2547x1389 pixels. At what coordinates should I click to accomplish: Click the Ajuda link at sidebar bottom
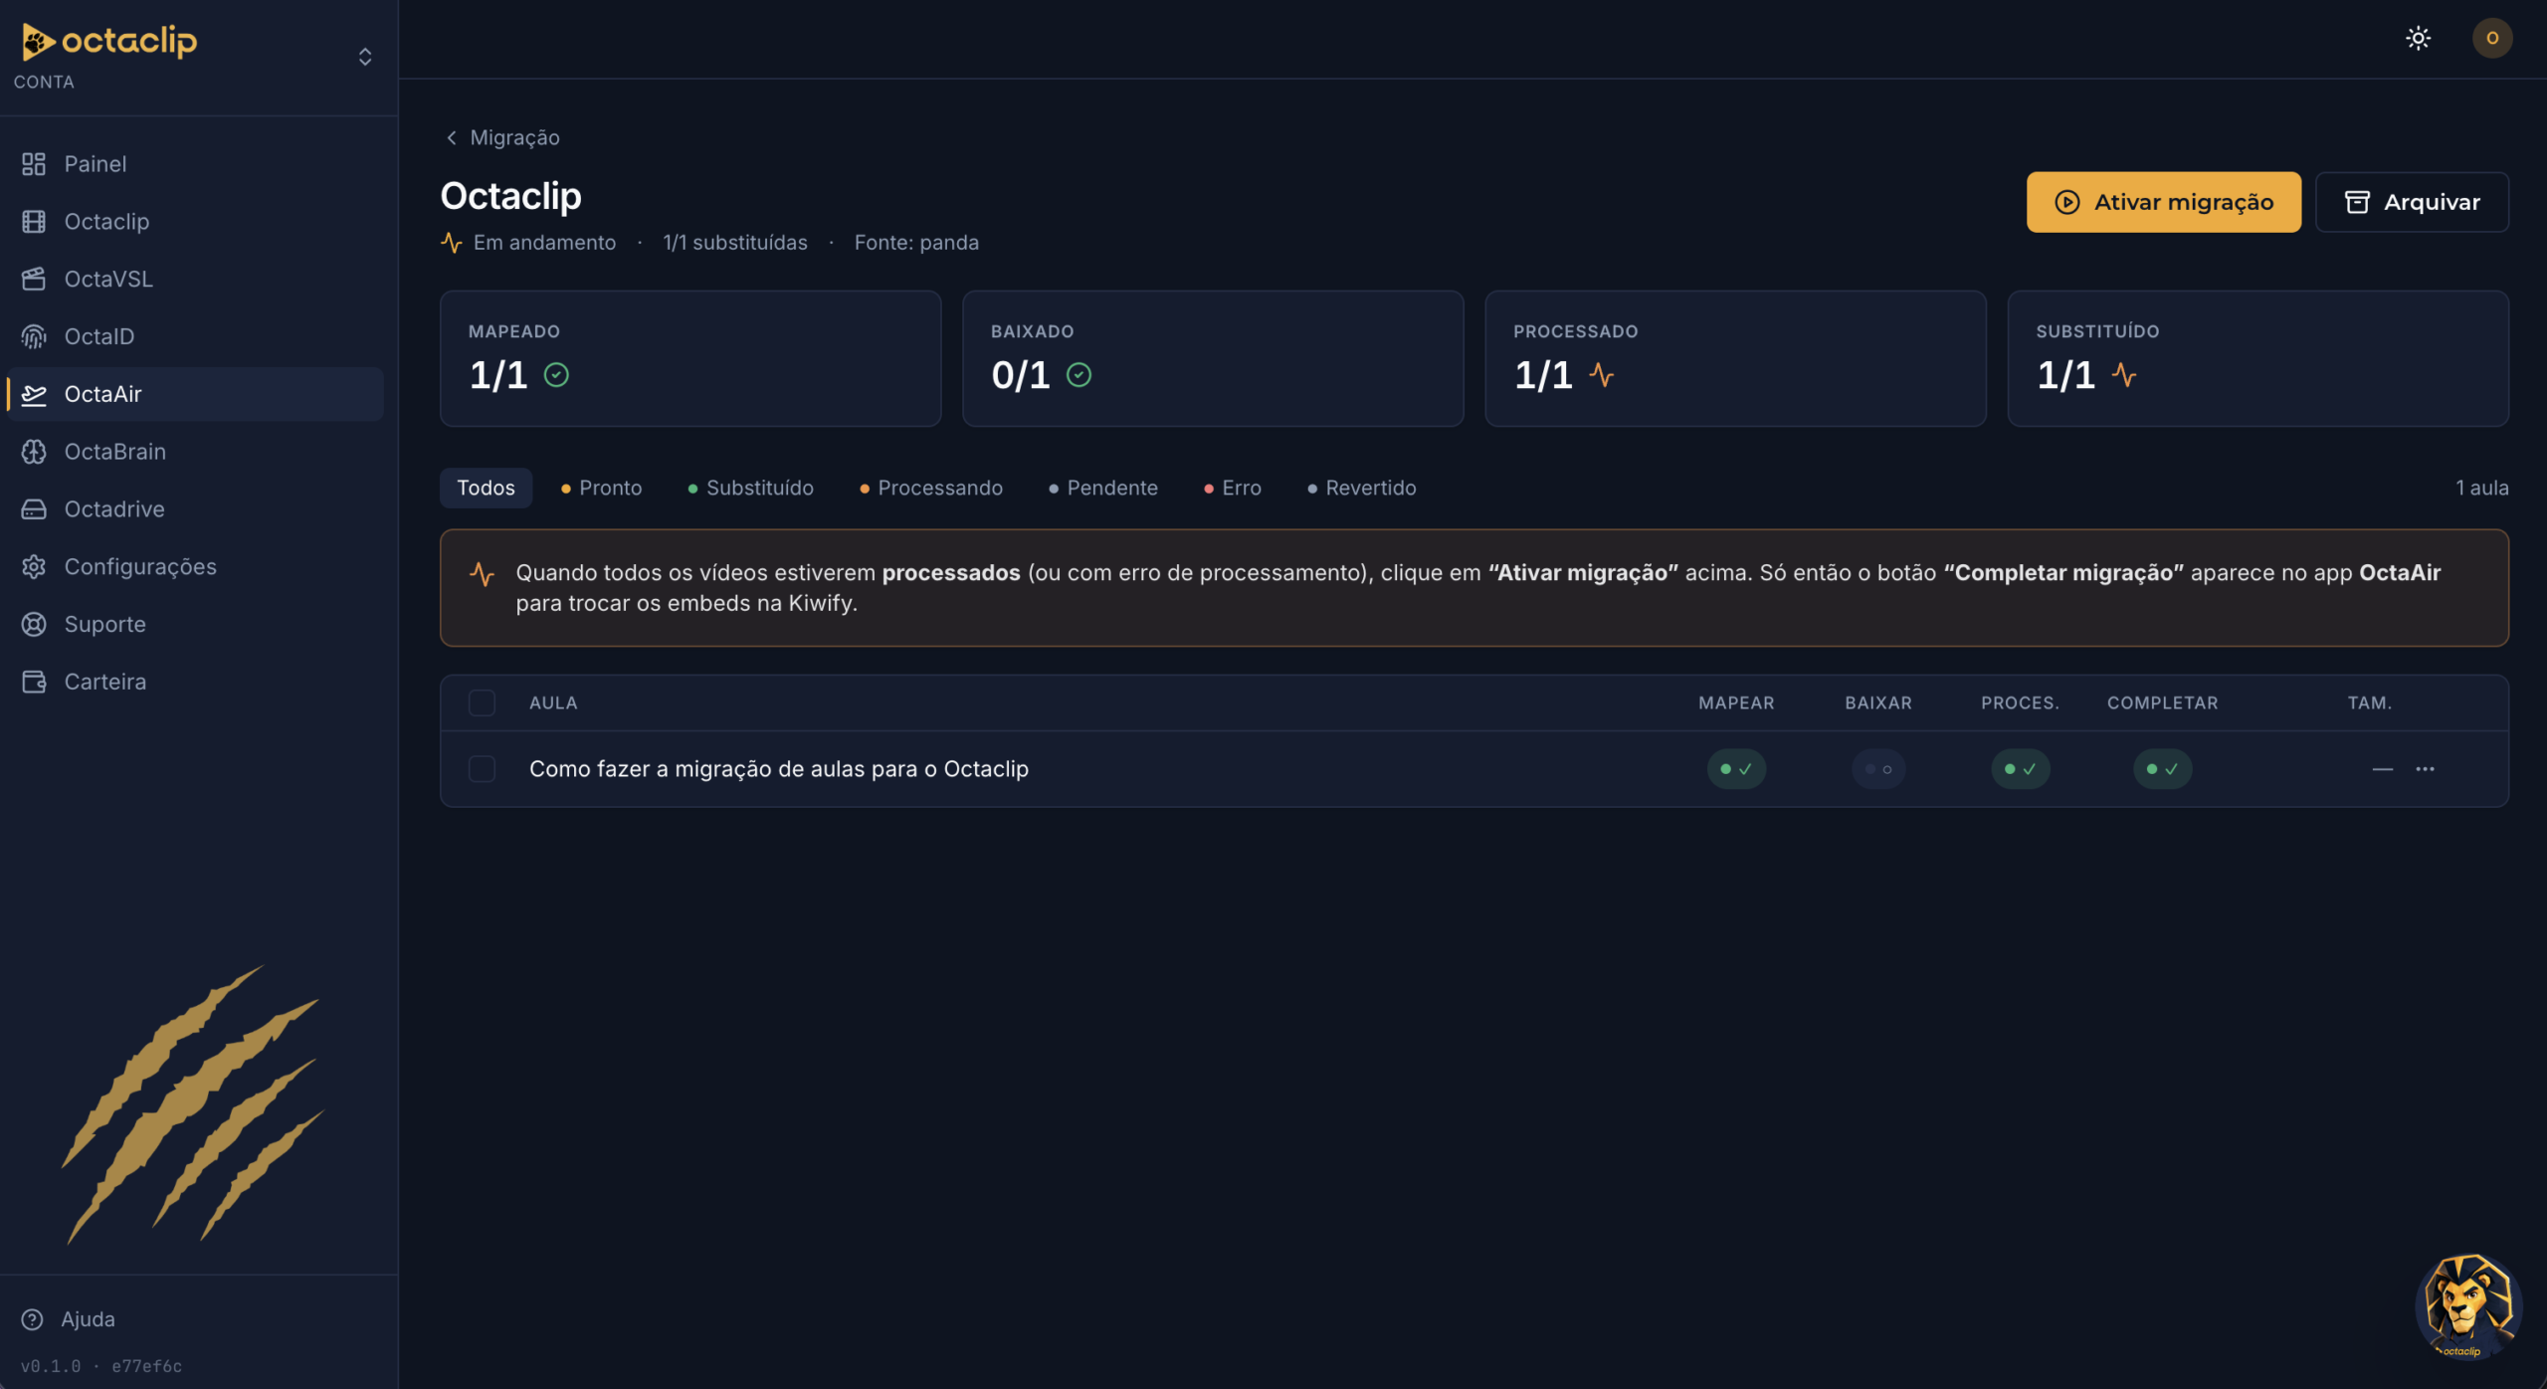pyautogui.click(x=88, y=1319)
